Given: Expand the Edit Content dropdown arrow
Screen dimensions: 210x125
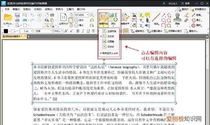Looking at the screenshot, I should point(103,26).
